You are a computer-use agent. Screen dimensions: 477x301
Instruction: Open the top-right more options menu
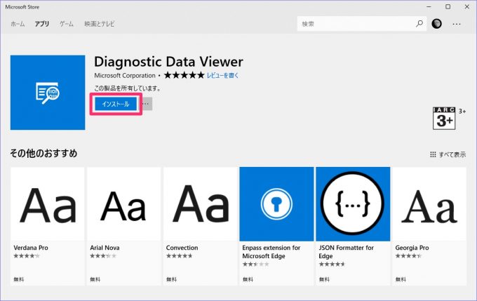click(457, 24)
